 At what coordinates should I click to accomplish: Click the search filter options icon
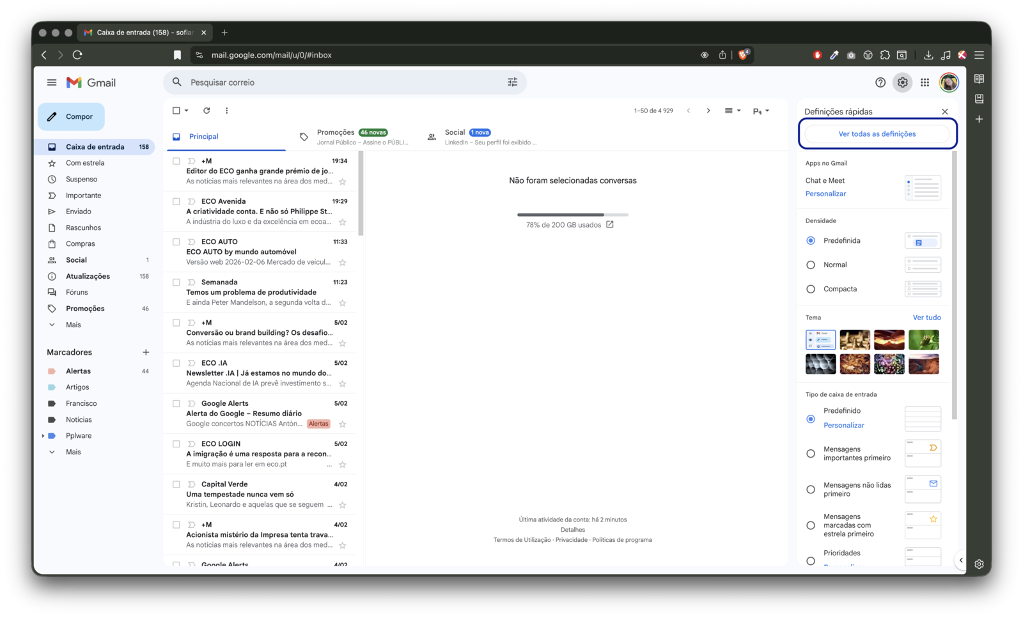coord(512,82)
